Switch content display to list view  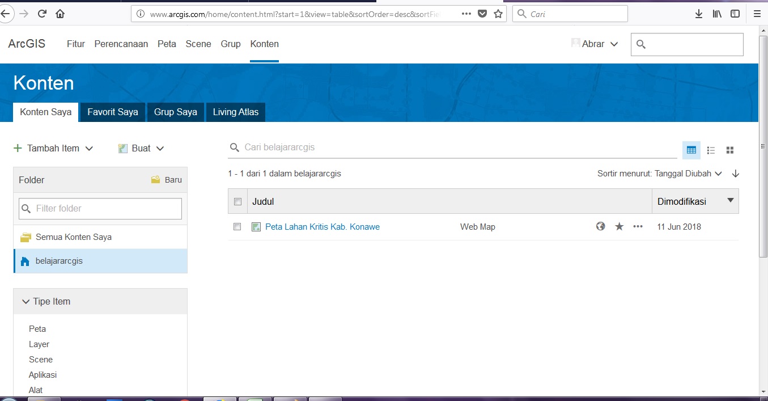tap(711, 150)
